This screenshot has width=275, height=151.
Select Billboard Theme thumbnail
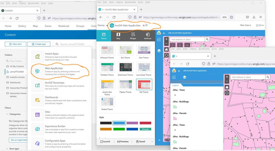107,50
